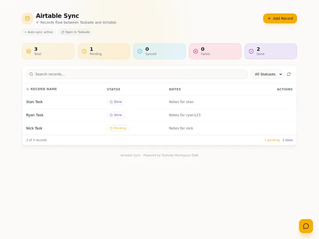Image resolution: width=319 pixels, height=239 pixels.
Task: Click the Pending status badge for Nick Task
Action: [118, 128]
